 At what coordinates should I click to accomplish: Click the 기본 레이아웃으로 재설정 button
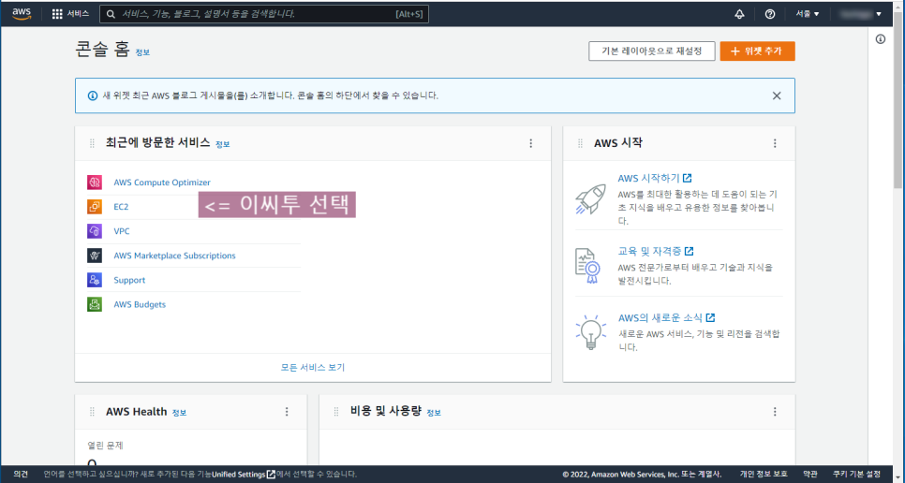652,51
